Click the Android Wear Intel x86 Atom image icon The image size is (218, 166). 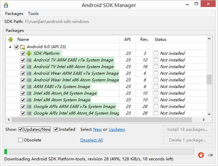coord(29,80)
